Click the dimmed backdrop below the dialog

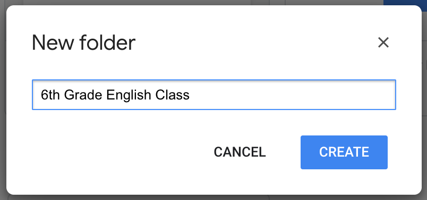click(213, 197)
